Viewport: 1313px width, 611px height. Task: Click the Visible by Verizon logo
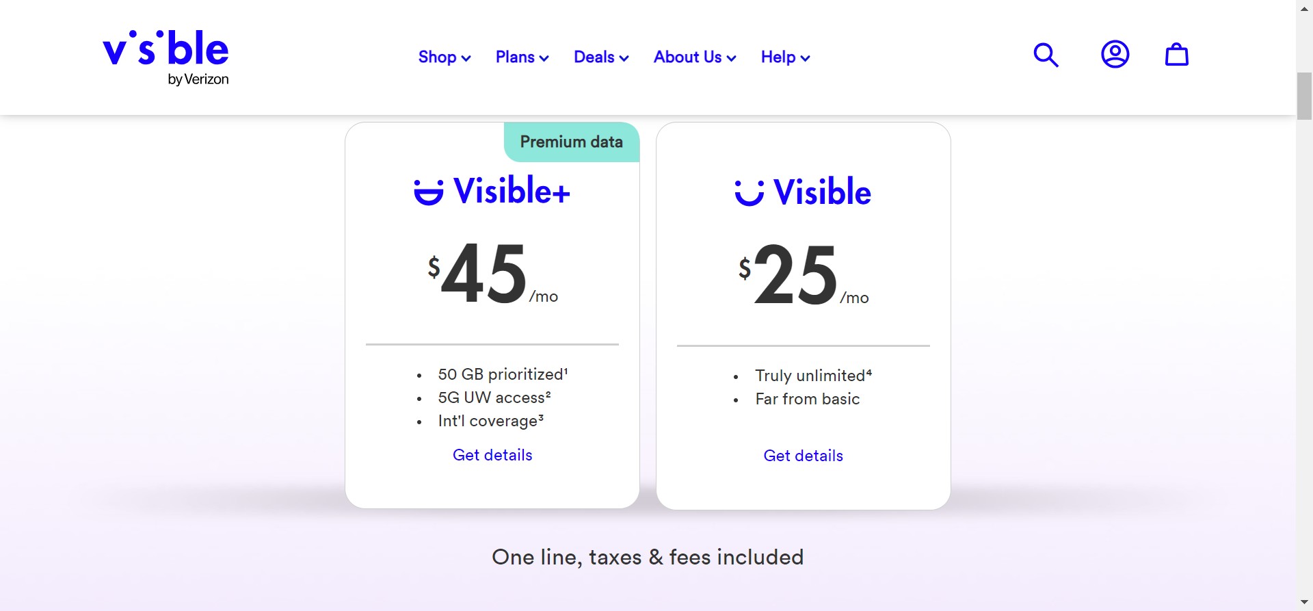(x=165, y=57)
